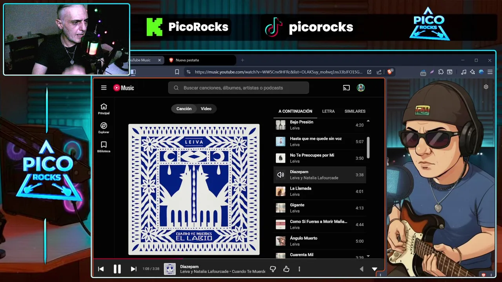Open the Brave Shields icon
Screen dimensions: 502x282
[x=390, y=72]
